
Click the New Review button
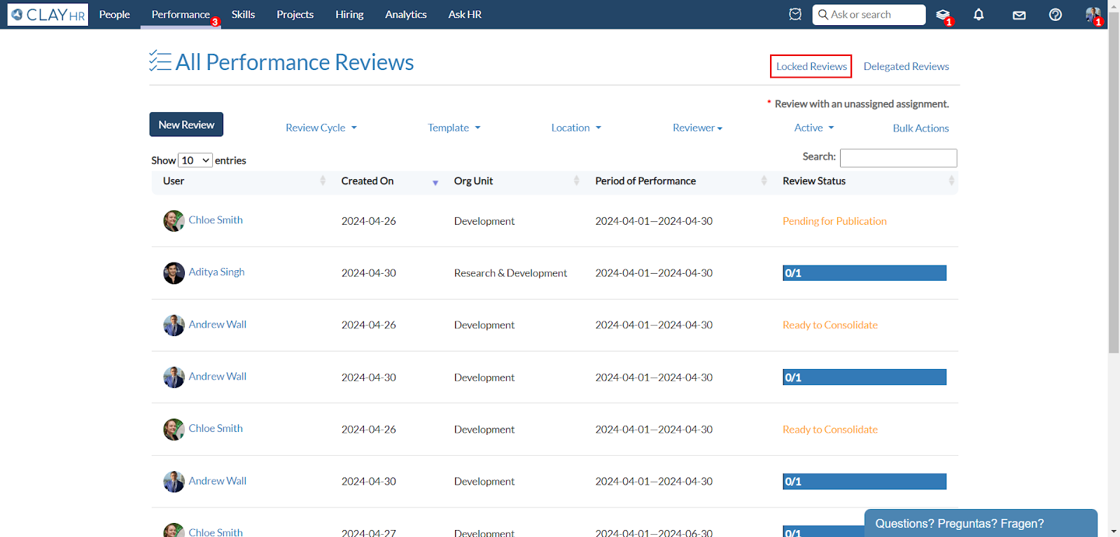[x=186, y=125]
